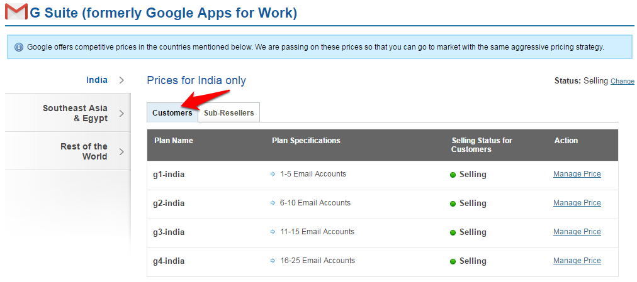This screenshot has height=282, width=637.
Task: Expand the Rest of the World chevron
Action: pos(121,151)
